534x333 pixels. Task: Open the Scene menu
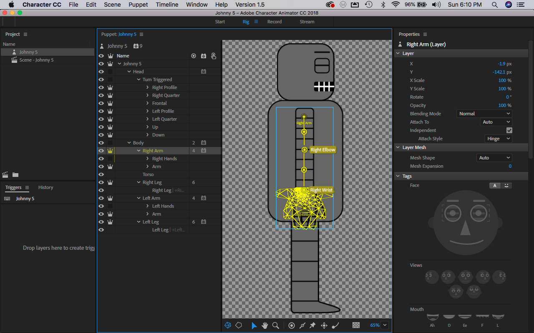(x=112, y=5)
